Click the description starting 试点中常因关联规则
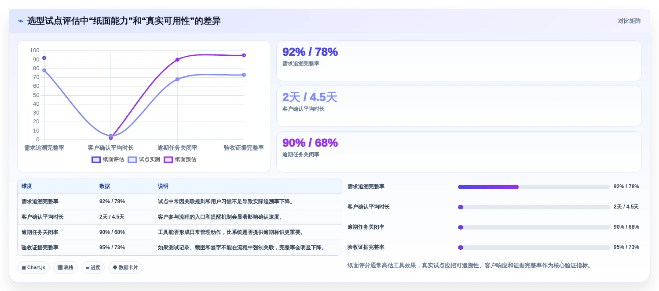The image size is (659, 291). (x=226, y=201)
